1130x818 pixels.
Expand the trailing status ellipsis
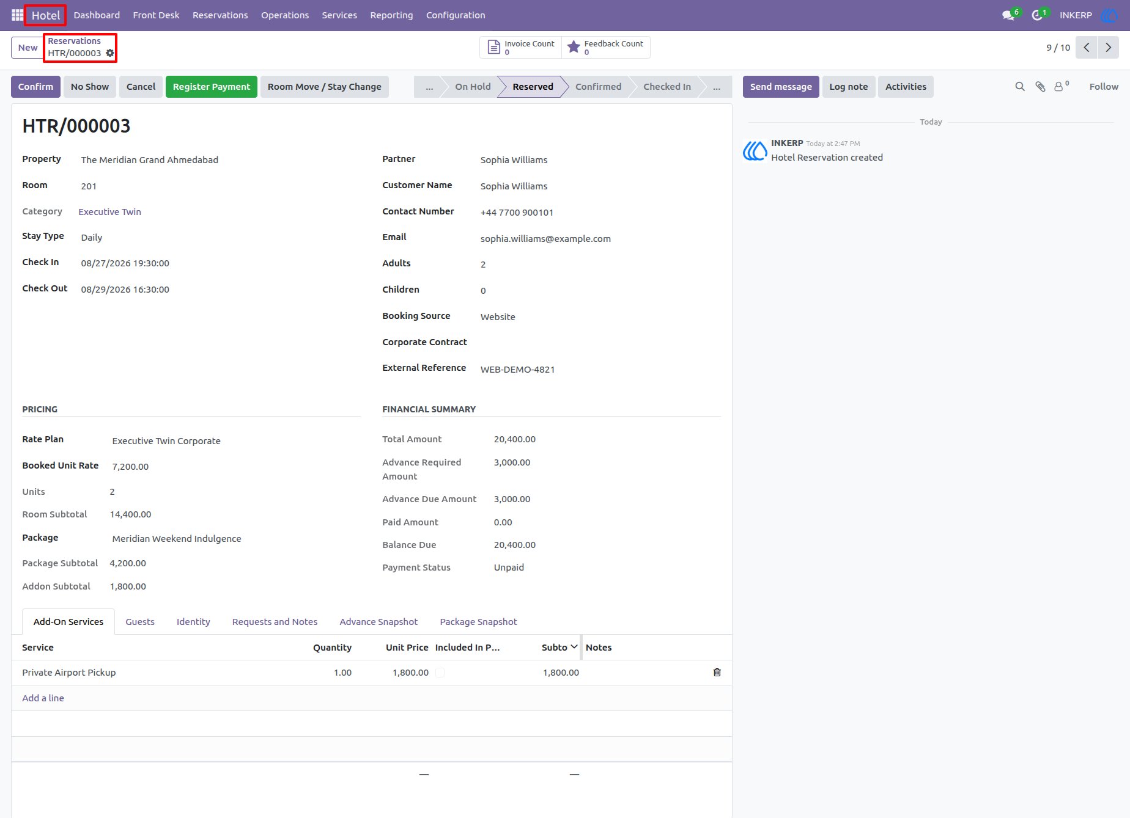pos(717,87)
